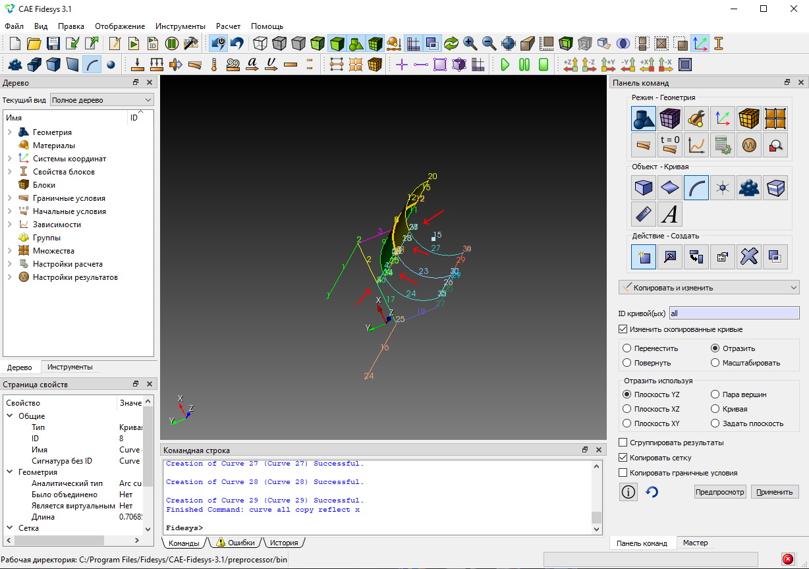Click the info 'i' round button
Image resolution: width=809 pixels, height=569 pixels.
(x=628, y=492)
